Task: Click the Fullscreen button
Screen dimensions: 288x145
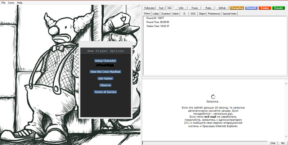Action: pyautogui.click(x=149, y=8)
